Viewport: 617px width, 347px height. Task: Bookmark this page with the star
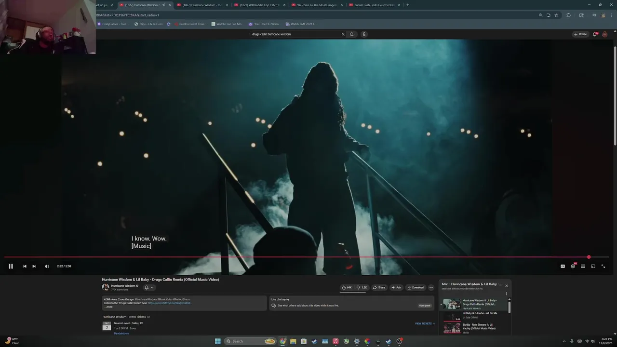pos(556,15)
